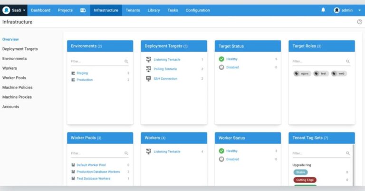This screenshot has width=365, height=191.
Task: Open Deployment Targets in sidebar
Action: pos(20,49)
